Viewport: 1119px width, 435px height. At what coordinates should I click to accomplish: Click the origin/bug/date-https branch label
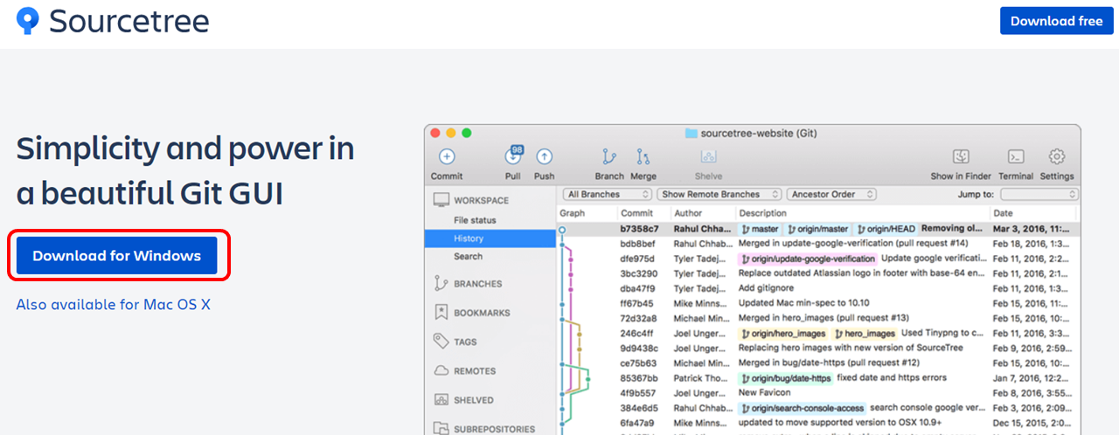tap(786, 377)
